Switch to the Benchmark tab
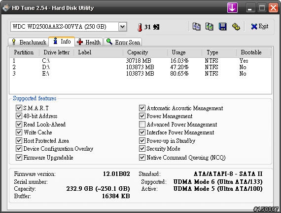 [29, 42]
